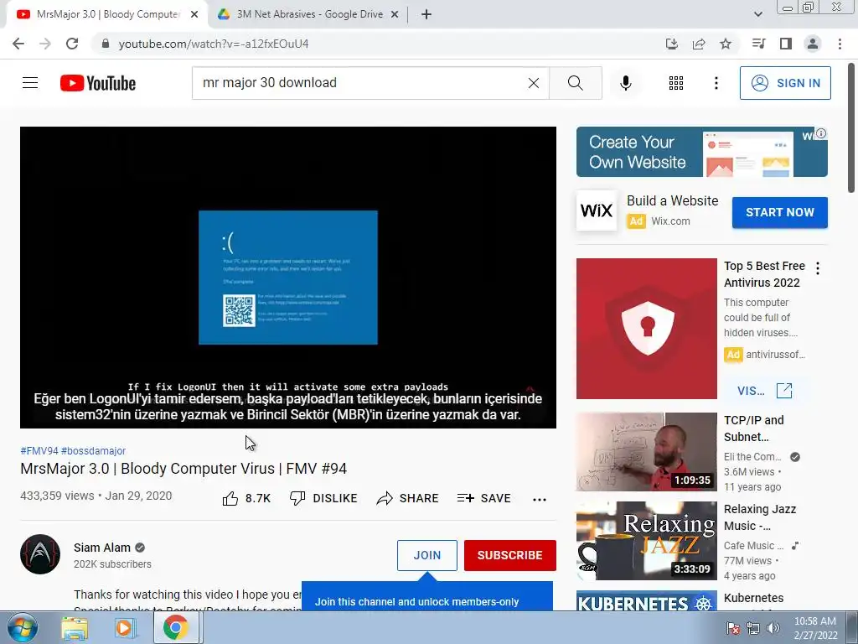Screen dimensions: 858x644
Task: Open the media control icon in Chrome toolbar
Action: (x=758, y=44)
